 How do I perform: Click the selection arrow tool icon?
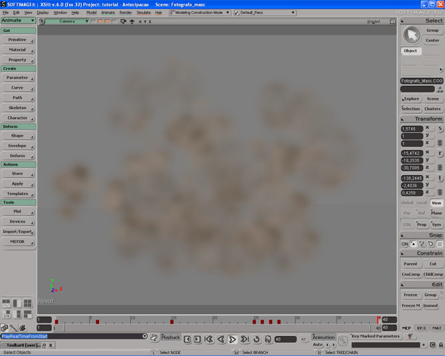(x=412, y=35)
